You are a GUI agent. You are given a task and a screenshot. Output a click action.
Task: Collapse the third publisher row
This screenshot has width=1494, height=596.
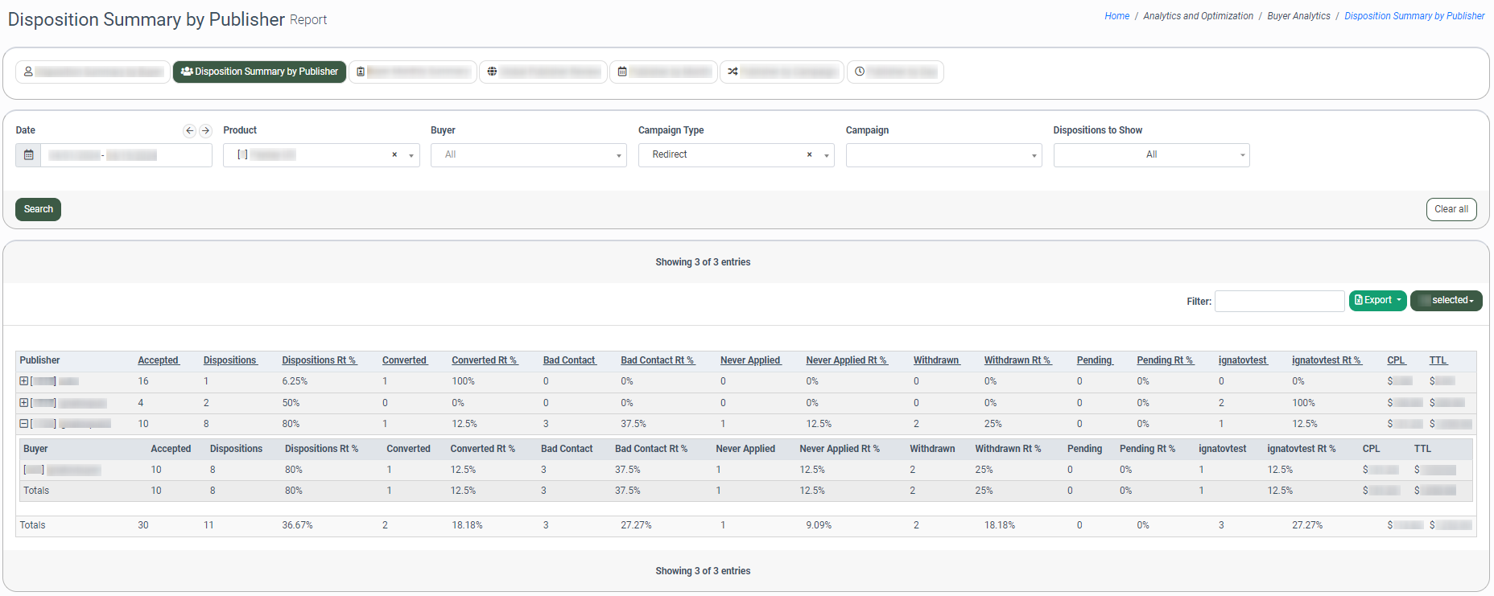(24, 424)
